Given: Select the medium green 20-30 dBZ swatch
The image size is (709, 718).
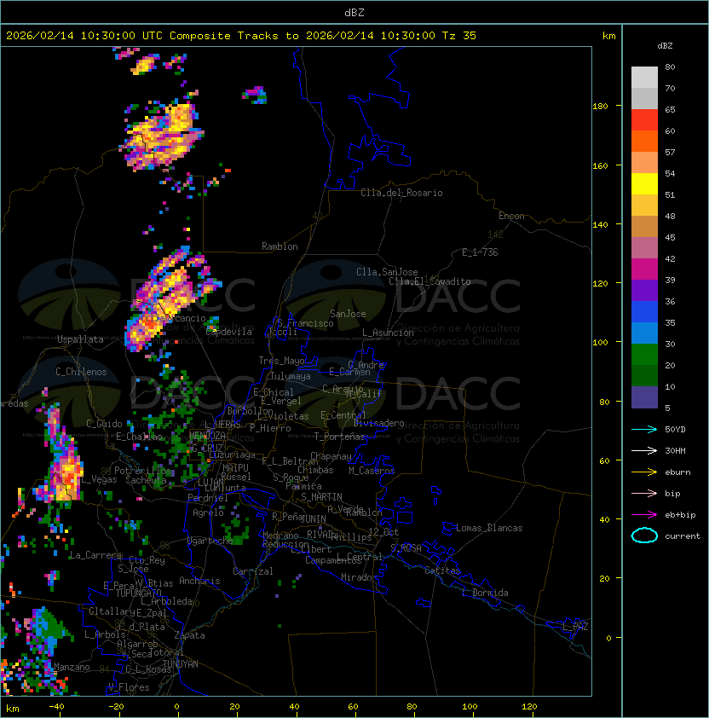Looking at the screenshot, I should [x=644, y=355].
